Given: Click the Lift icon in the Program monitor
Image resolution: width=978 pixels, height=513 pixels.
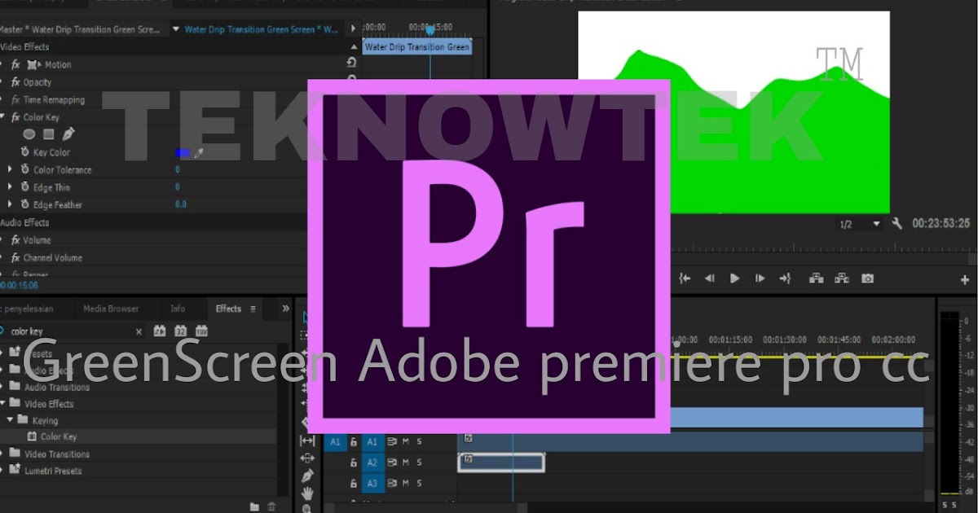Looking at the screenshot, I should click(x=817, y=278).
